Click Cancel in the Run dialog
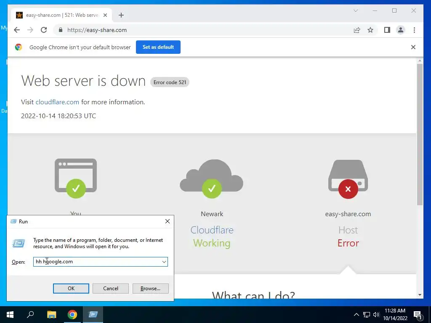431x323 pixels. click(x=111, y=289)
